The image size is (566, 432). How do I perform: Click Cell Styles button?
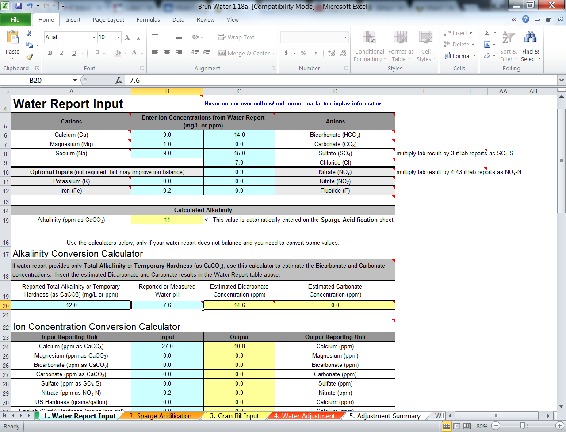(x=426, y=46)
